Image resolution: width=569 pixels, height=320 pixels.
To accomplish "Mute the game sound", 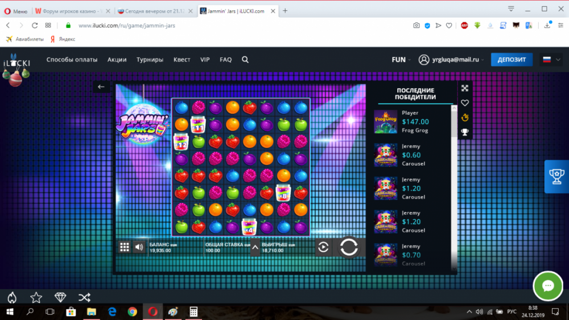I will 139,247.
